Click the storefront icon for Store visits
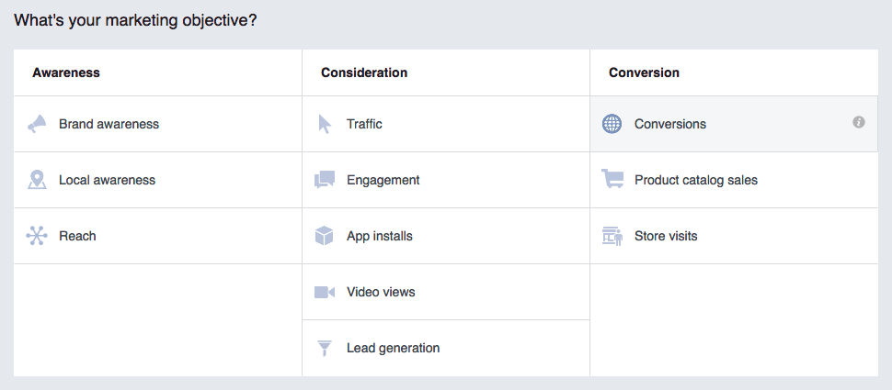 click(x=612, y=236)
